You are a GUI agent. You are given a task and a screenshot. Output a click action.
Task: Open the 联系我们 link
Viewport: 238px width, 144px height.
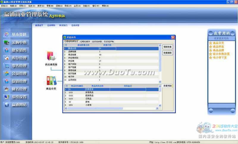tap(63, 25)
